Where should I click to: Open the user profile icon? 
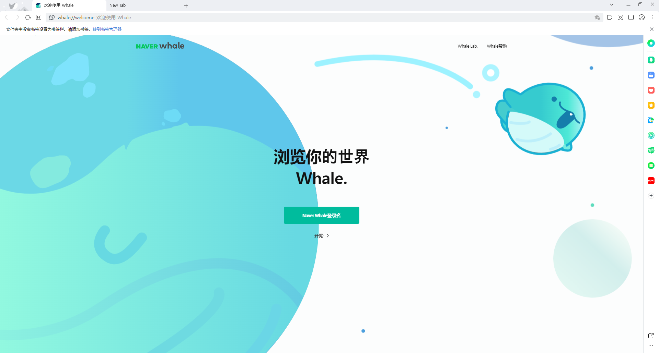pos(641,17)
